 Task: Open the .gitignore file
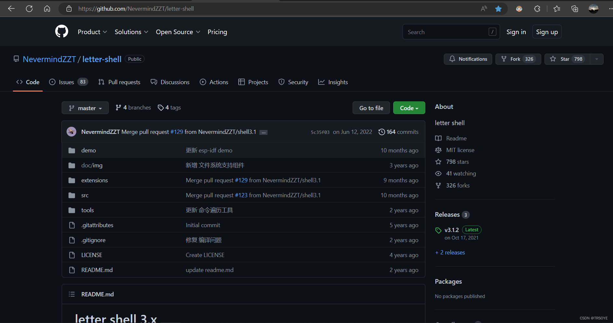pyautogui.click(x=93, y=240)
